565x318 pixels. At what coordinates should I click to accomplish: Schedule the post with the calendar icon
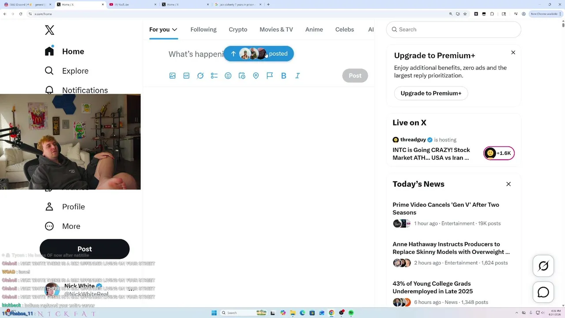242,76
